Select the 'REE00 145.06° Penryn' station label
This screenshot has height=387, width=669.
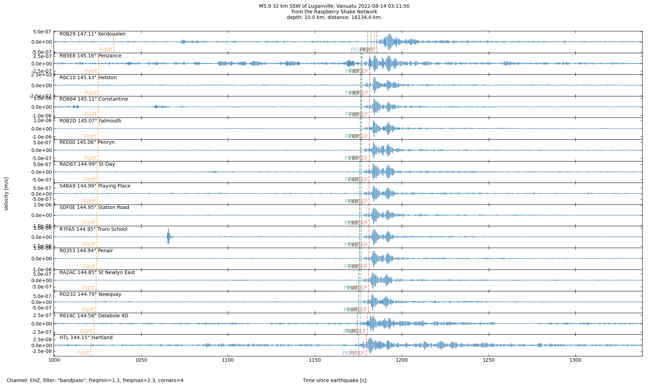point(87,142)
